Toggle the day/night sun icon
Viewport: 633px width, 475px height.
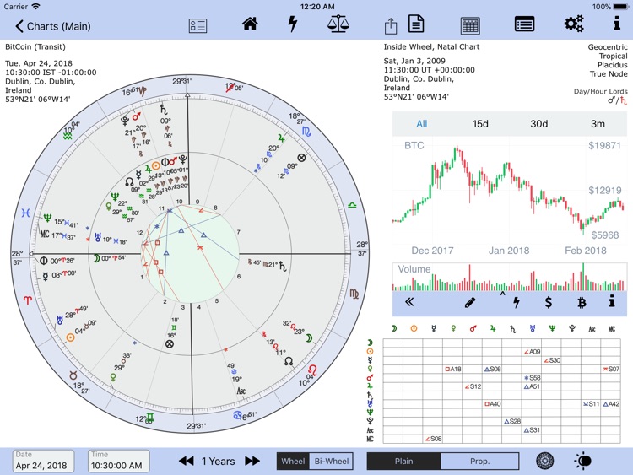coord(583,461)
